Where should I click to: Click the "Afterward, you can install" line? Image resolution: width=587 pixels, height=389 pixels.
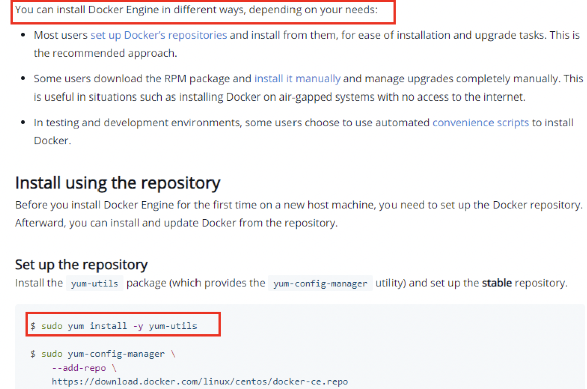coord(176,223)
